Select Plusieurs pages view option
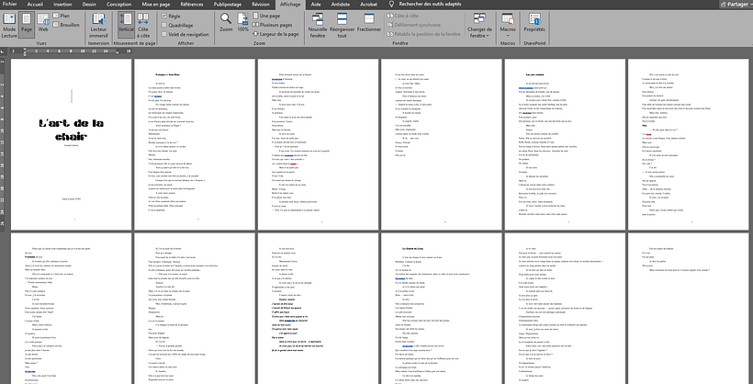The height and width of the screenshot is (384, 753). [272, 26]
